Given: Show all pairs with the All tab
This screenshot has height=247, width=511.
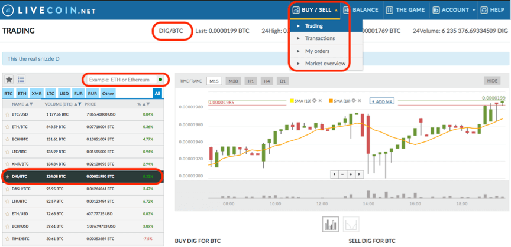Looking at the screenshot, I should (158, 94).
